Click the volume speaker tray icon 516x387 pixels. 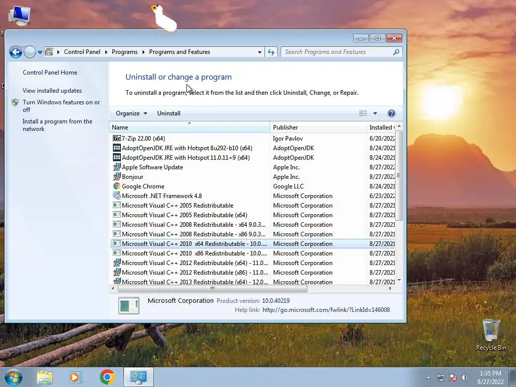coord(465,377)
